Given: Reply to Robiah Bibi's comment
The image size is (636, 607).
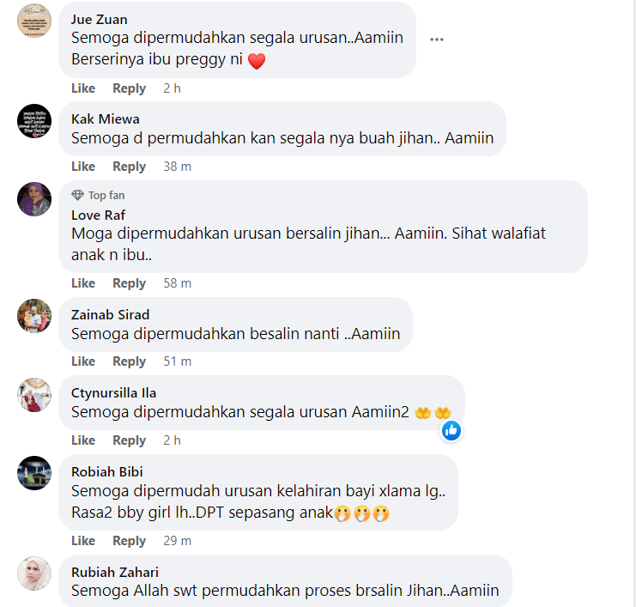Looking at the screenshot, I should pos(129,540).
